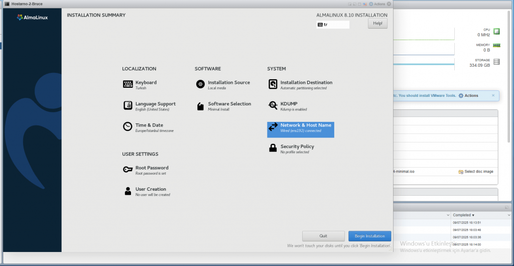Open Installation Source spoke

pos(223,85)
